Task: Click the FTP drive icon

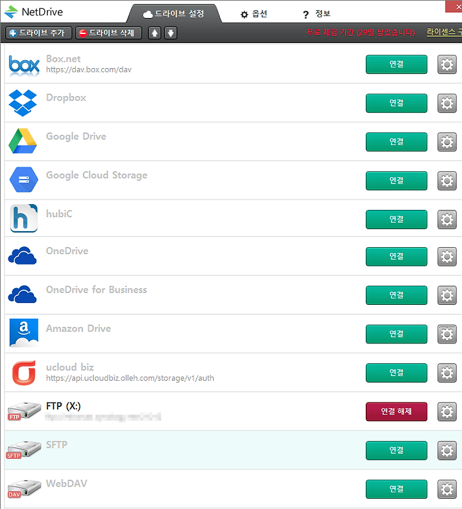Action: click(x=24, y=411)
